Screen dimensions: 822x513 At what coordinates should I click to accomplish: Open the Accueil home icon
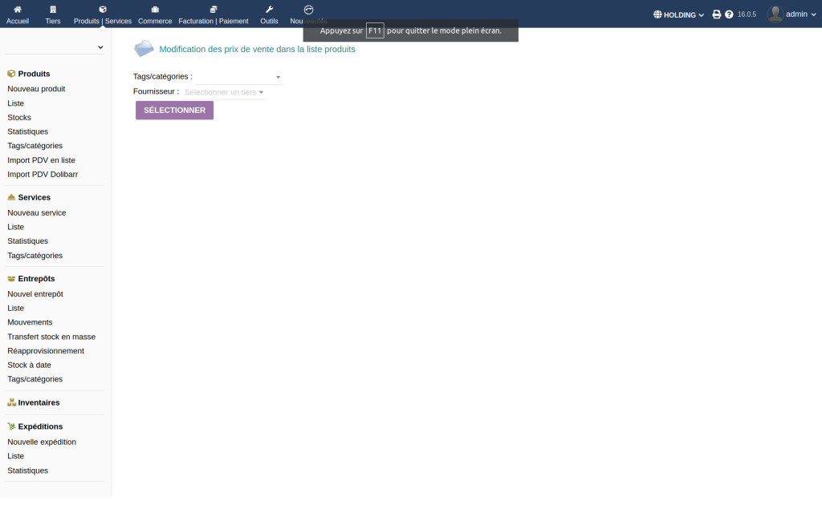click(x=18, y=10)
